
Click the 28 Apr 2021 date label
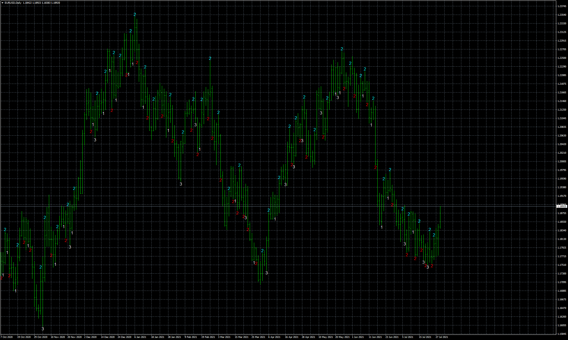click(x=308, y=337)
